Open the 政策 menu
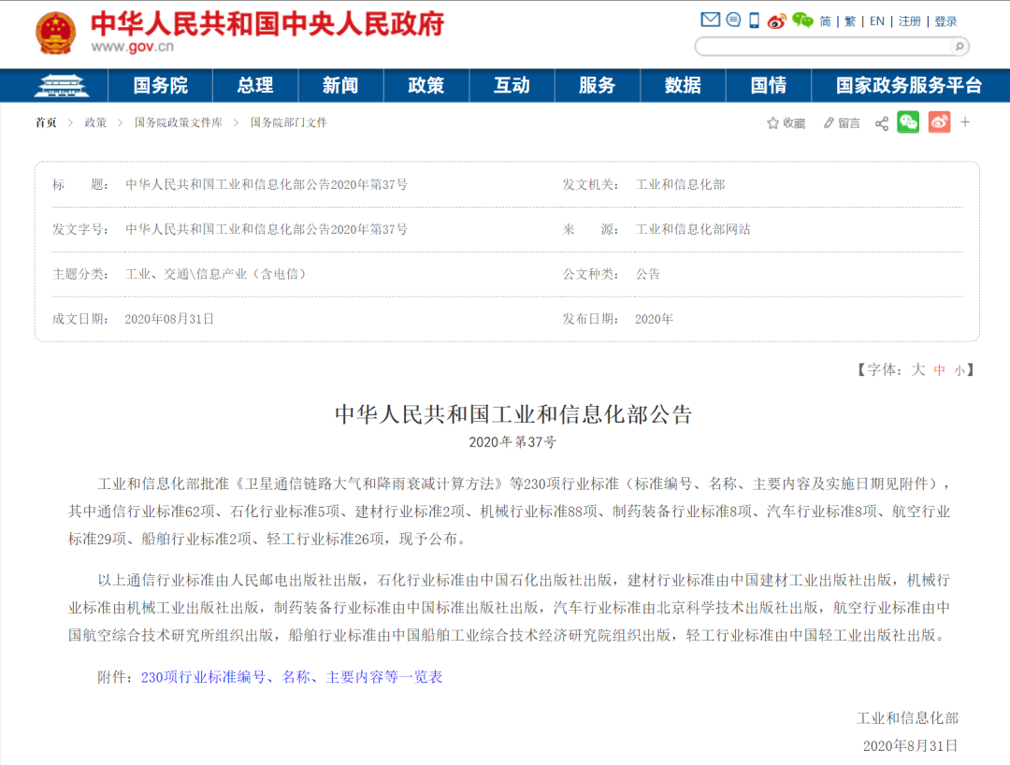Image resolution: width=1010 pixels, height=765 pixels. [x=426, y=86]
